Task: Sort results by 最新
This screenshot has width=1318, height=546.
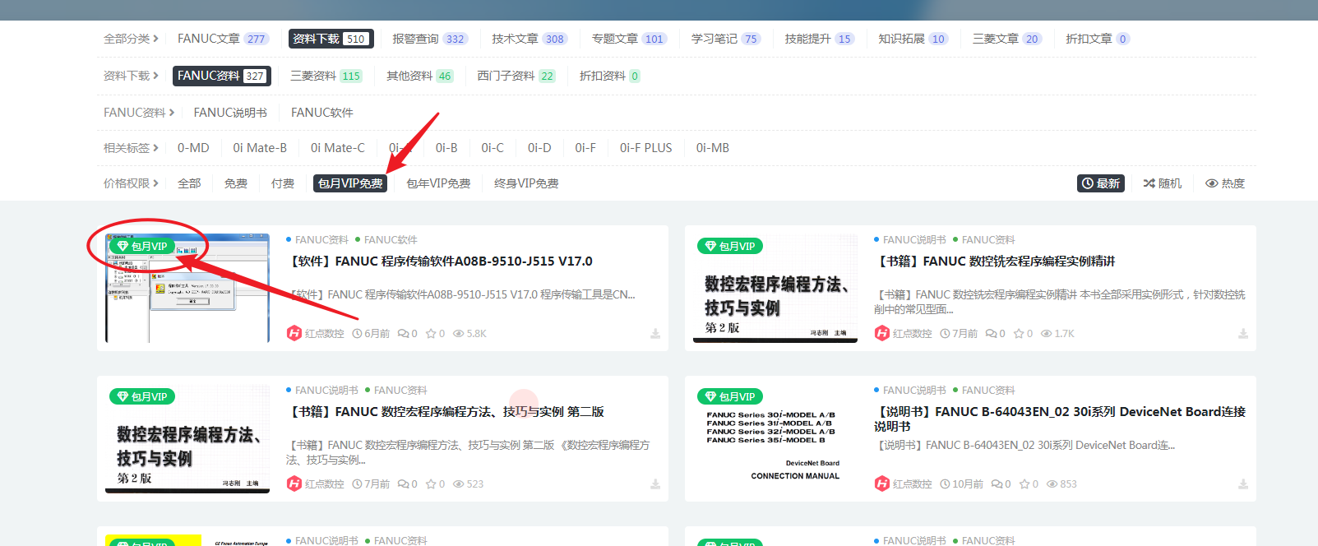Action: 1101,183
